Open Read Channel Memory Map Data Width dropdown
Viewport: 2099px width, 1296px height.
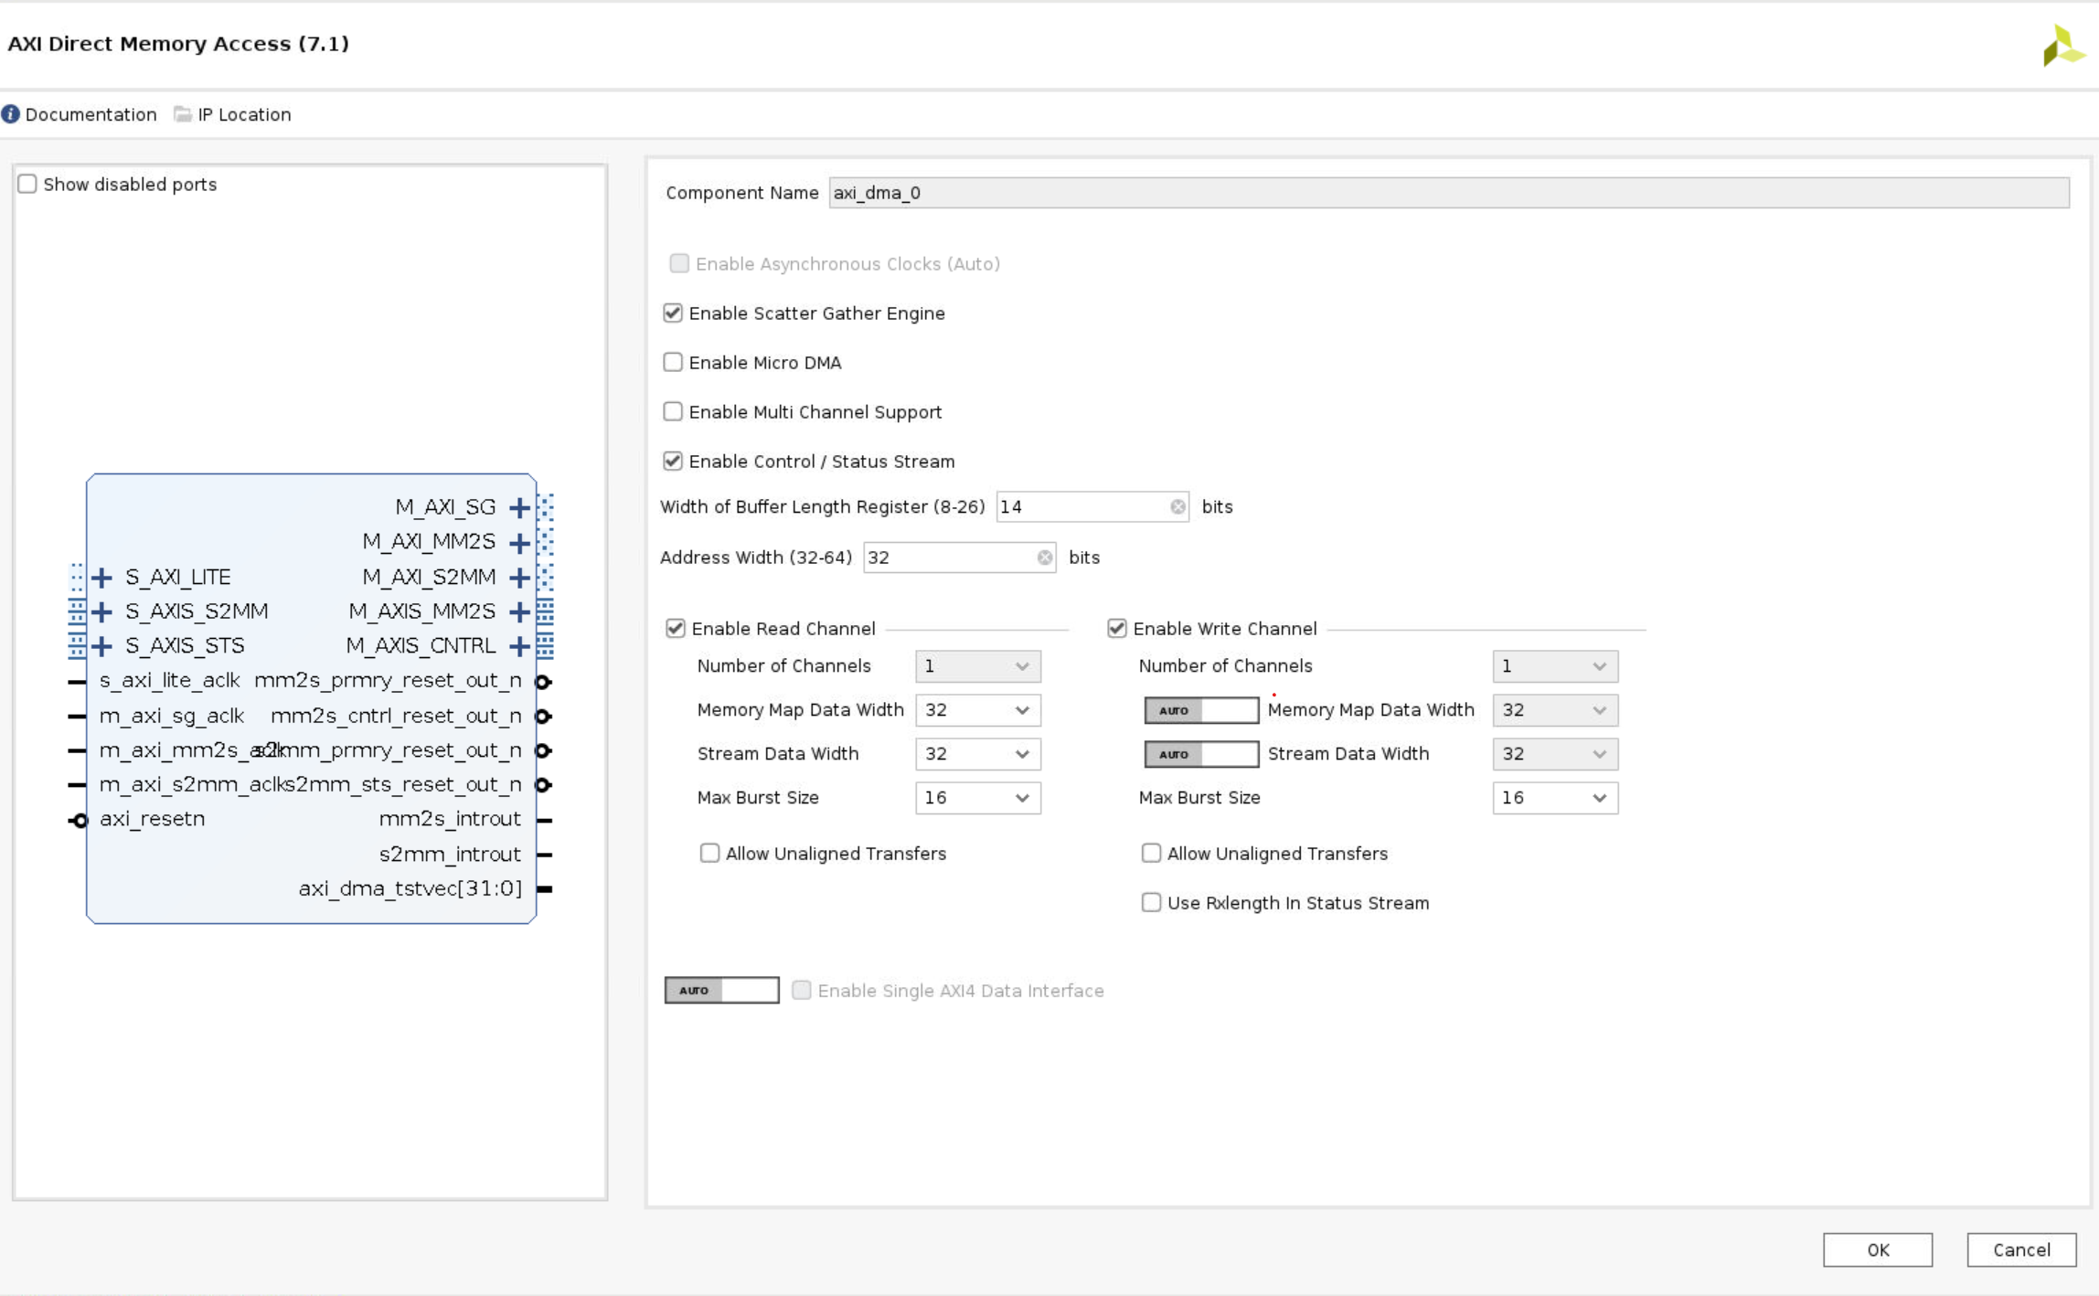(x=977, y=710)
